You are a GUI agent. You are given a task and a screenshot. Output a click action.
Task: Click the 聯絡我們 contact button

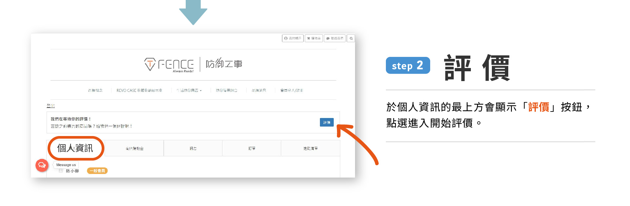[335, 38]
